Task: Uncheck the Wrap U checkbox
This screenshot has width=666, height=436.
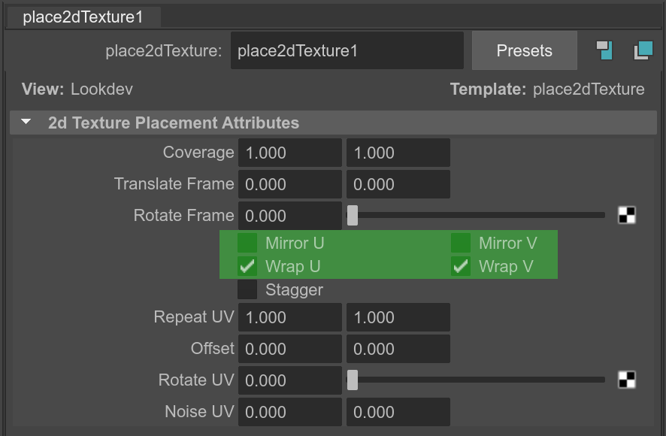Action: 247,266
